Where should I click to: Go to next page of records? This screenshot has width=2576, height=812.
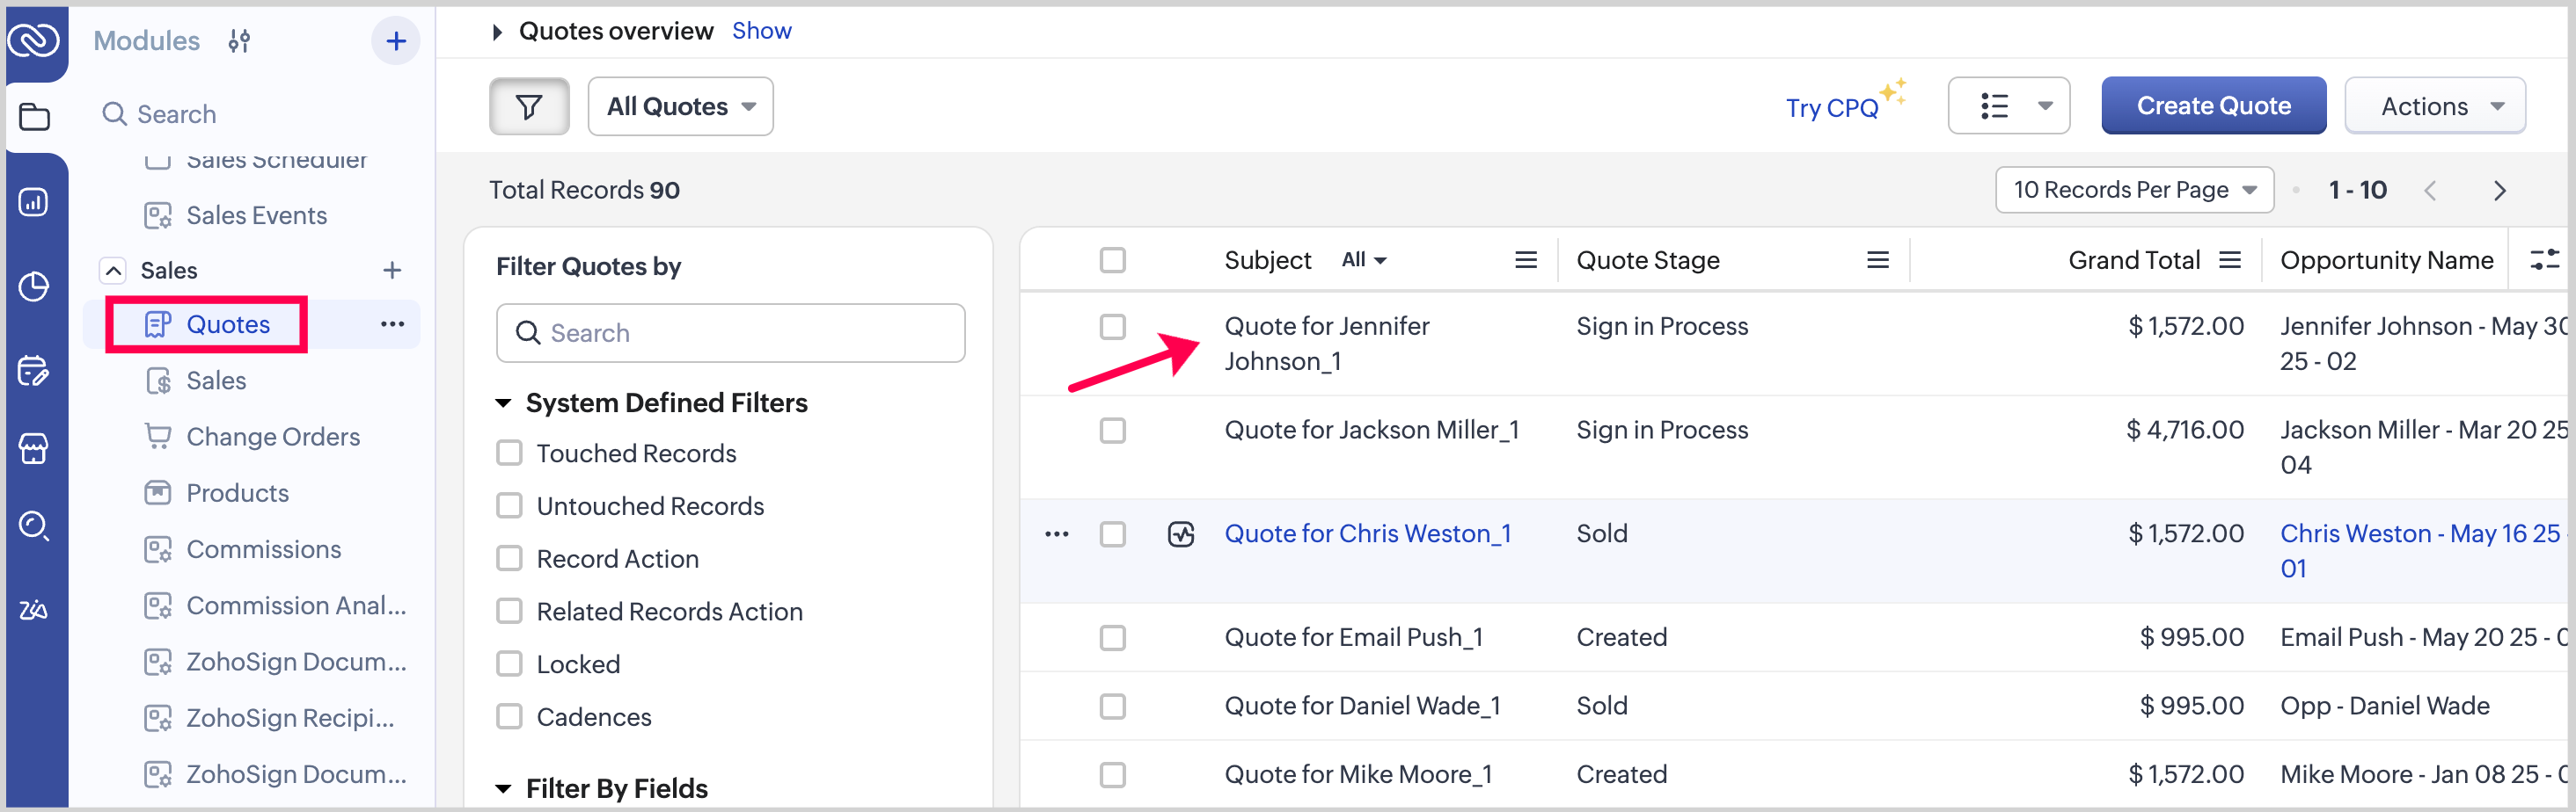(2499, 191)
